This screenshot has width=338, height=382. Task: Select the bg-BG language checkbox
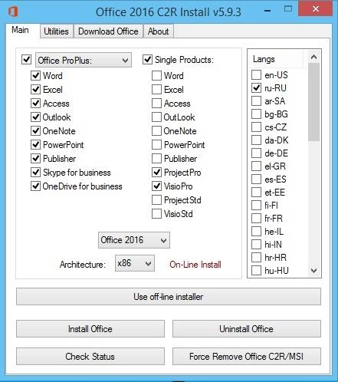256,114
